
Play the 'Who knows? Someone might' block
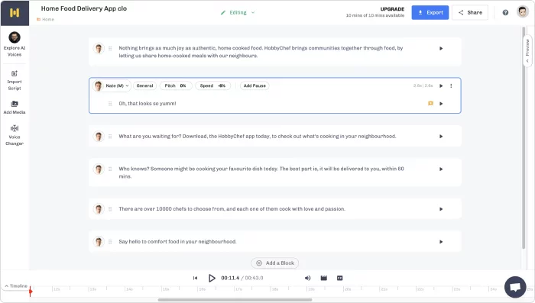point(441,169)
